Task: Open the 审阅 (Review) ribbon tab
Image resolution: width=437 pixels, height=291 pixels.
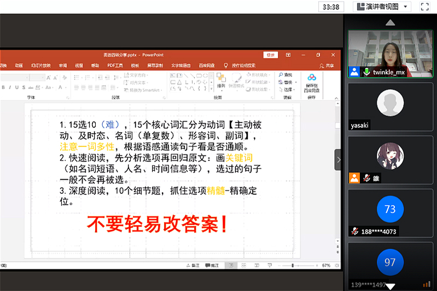Action: pos(63,66)
